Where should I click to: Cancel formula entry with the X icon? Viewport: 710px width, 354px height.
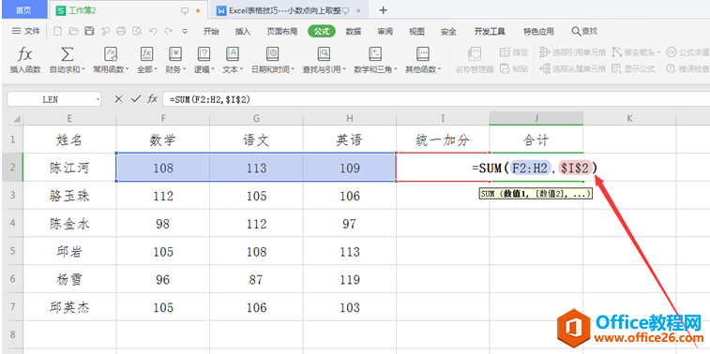118,99
